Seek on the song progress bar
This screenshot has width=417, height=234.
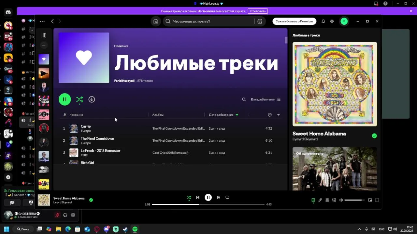coord(208,204)
